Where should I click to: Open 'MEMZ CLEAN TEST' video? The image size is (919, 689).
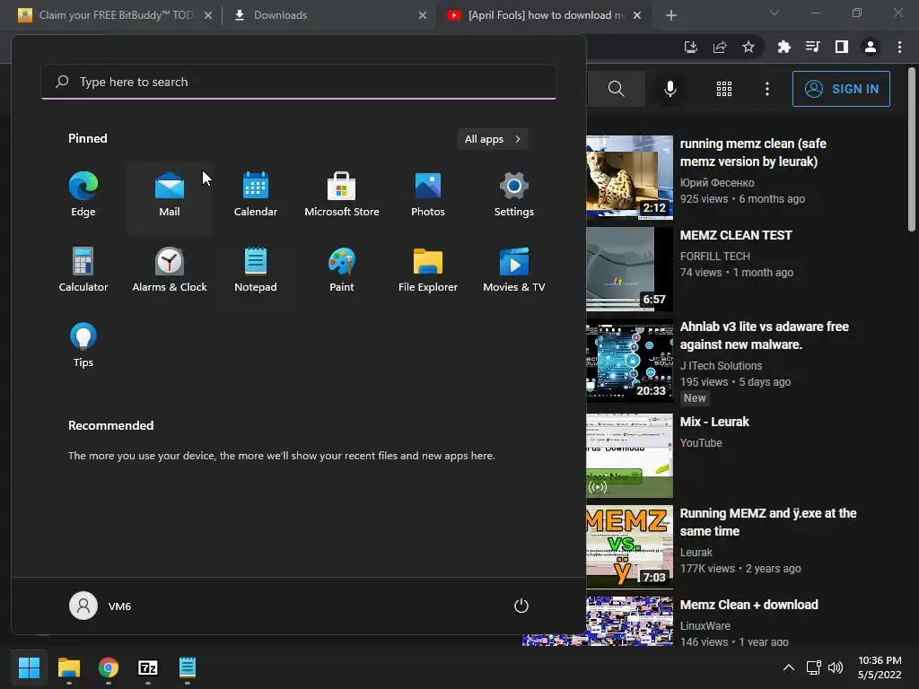pos(736,235)
